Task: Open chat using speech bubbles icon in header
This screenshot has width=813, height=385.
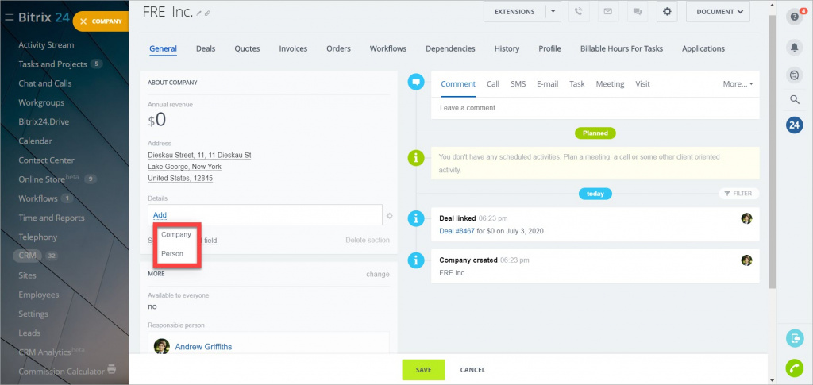Action: coord(638,11)
